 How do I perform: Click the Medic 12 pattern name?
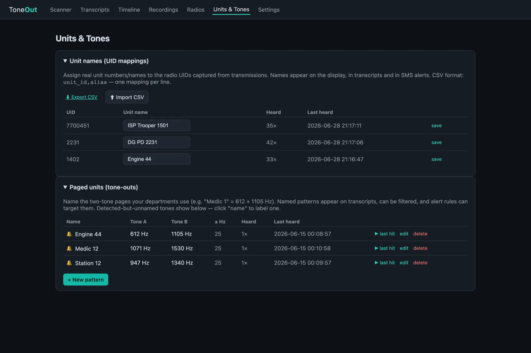pyautogui.click(x=87, y=249)
